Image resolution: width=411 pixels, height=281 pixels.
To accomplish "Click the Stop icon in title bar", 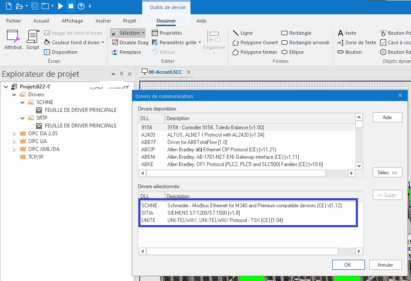I will (71, 6).
